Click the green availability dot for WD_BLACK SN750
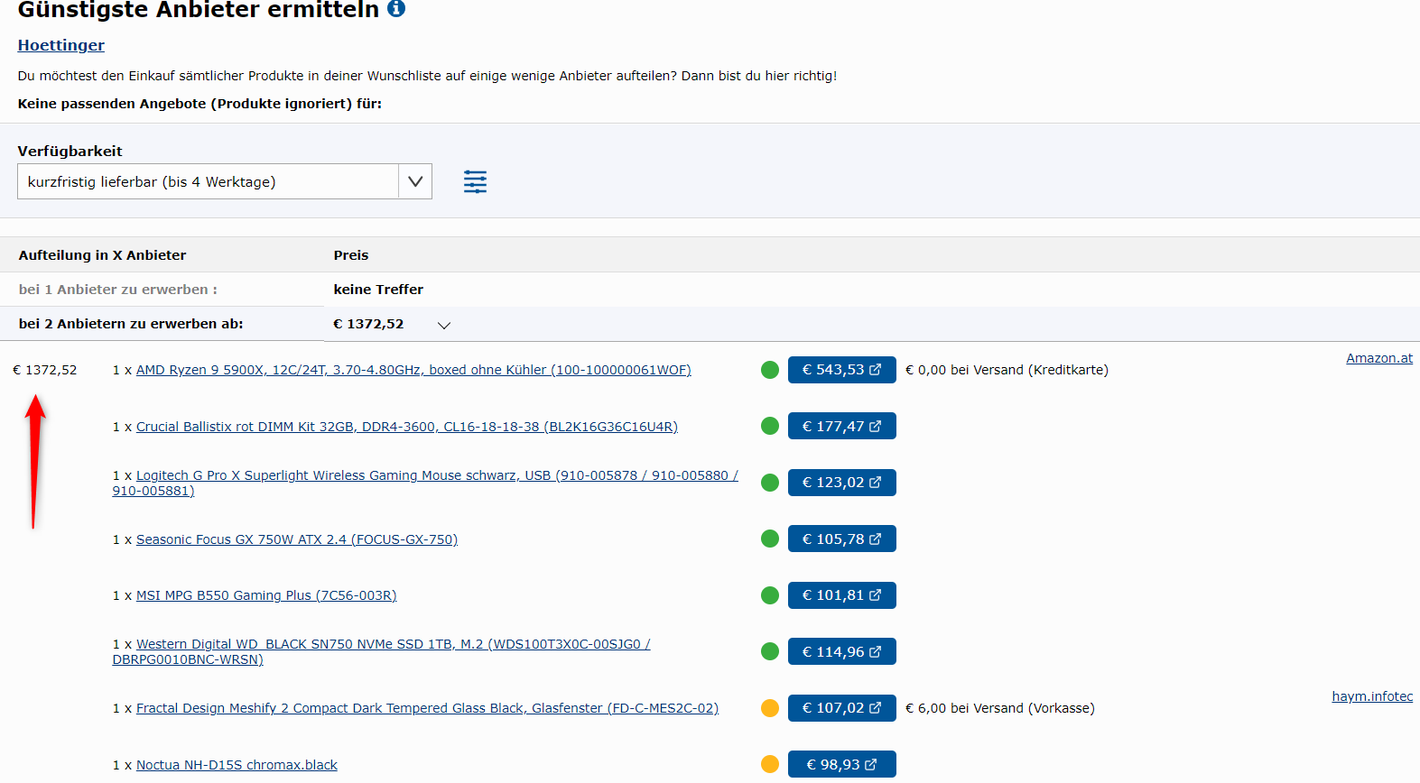 pyautogui.click(x=770, y=651)
